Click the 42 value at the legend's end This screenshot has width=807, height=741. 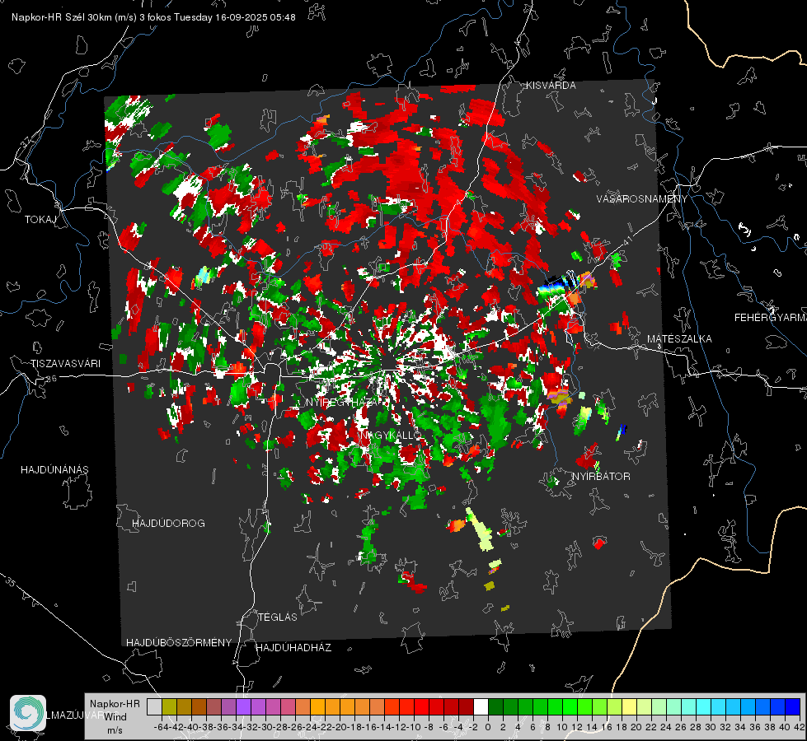click(x=799, y=727)
